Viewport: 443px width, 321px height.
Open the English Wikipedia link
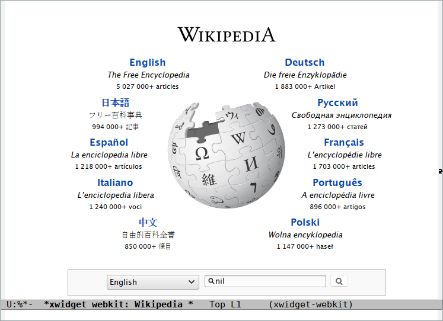pos(148,62)
